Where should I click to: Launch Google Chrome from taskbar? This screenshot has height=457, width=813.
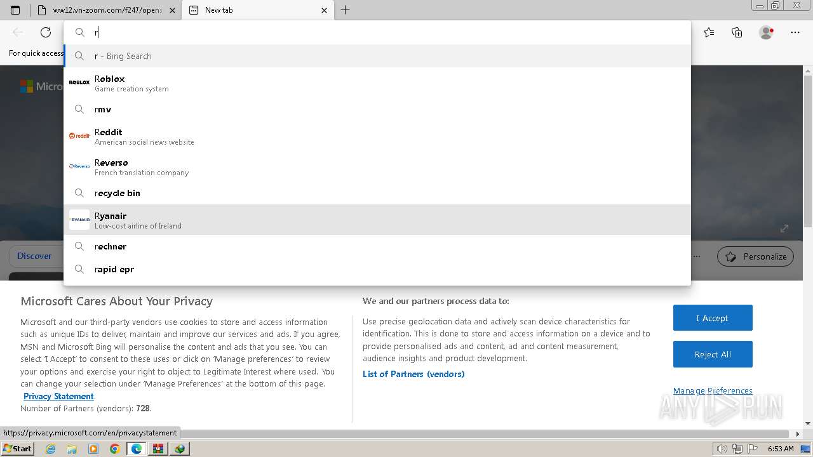115,449
